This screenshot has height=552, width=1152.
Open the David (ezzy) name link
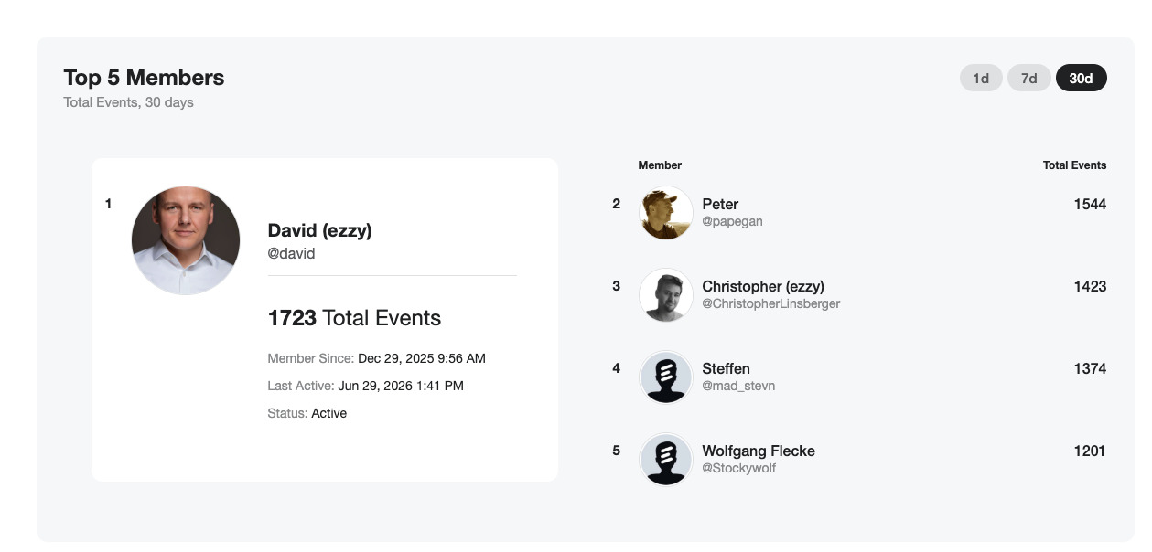click(x=319, y=230)
